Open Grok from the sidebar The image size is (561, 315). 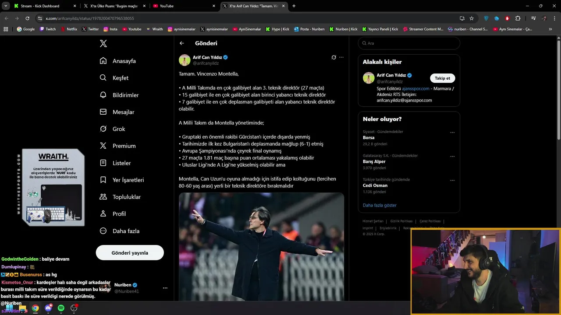click(112, 129)
